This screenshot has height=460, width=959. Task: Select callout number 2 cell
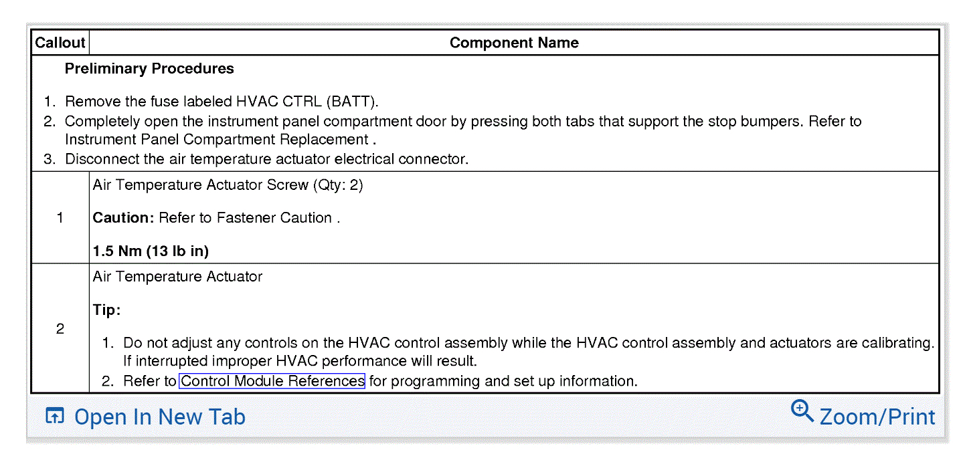pyautogui.click(x=60, y=329)
